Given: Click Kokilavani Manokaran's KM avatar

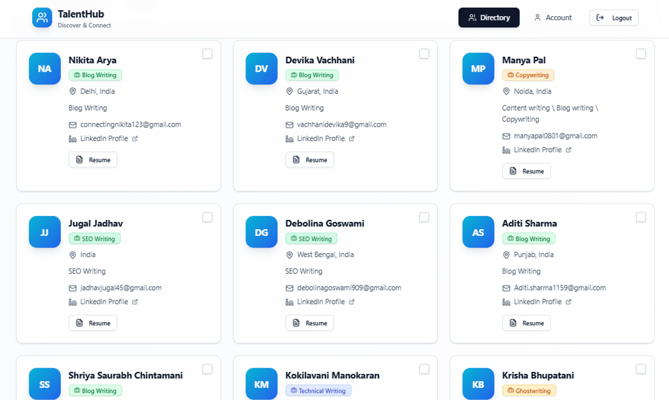Looking at the screenshot, I should (261, 383).
